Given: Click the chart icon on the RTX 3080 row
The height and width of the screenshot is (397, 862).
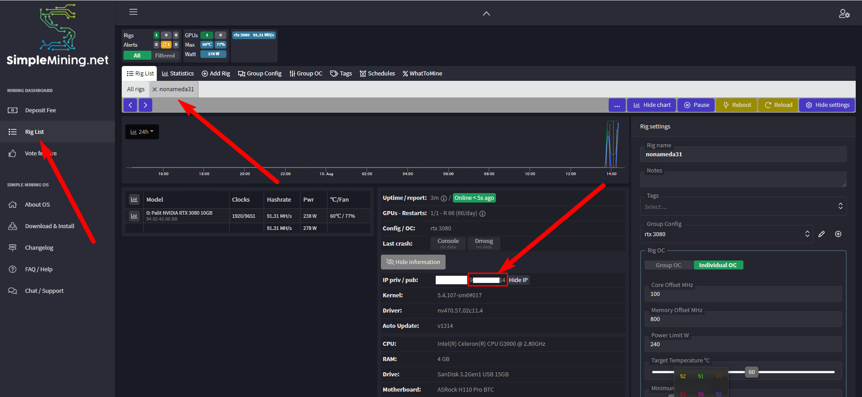Looking at the screenshot, I should [x=134, y=216].
